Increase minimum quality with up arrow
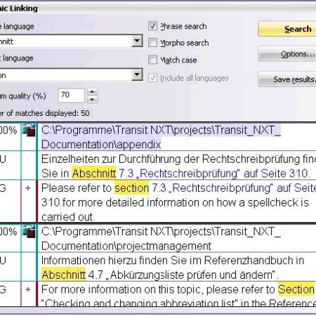316x316 pixels. [93, 92]
